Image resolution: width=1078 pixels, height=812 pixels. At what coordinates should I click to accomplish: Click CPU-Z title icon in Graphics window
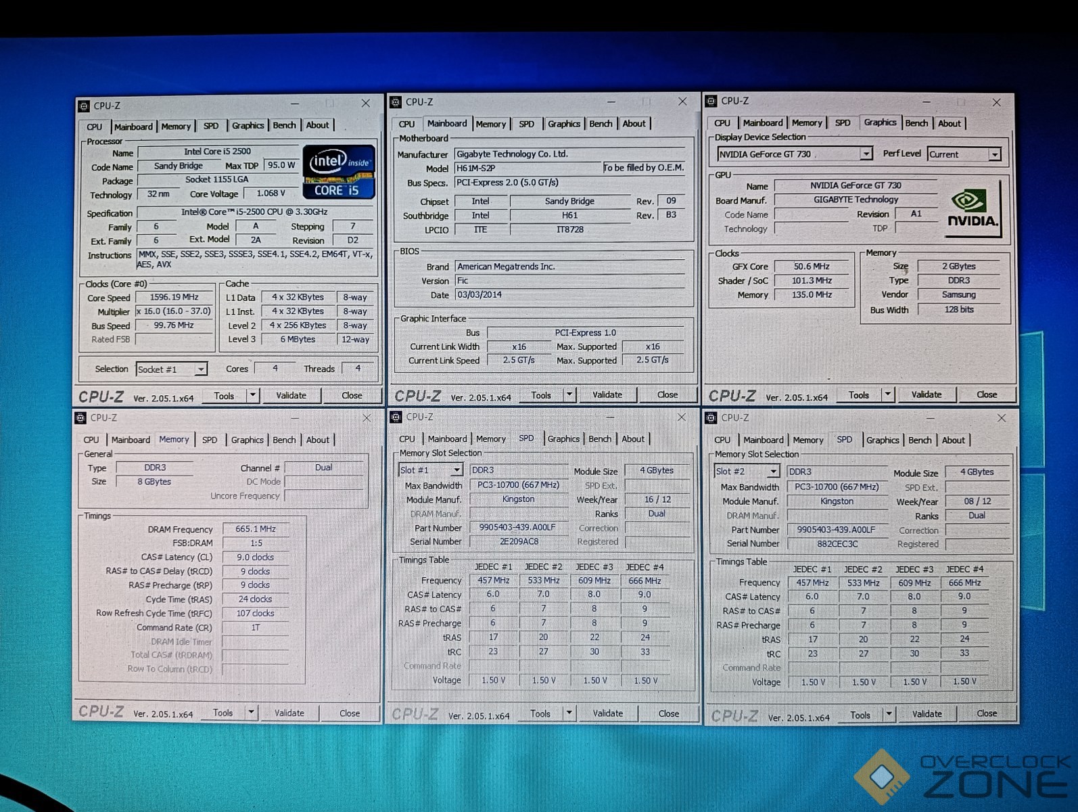click(x=711, y=101)
